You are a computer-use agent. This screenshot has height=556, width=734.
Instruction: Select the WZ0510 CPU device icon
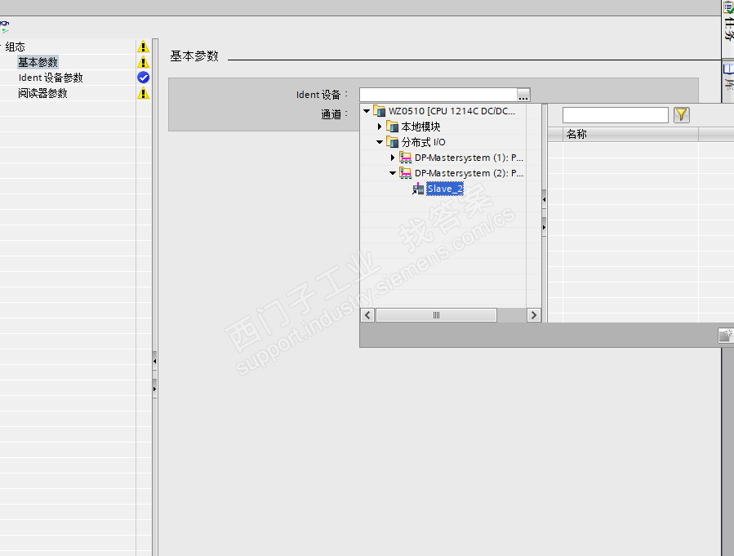click(379, 111)
